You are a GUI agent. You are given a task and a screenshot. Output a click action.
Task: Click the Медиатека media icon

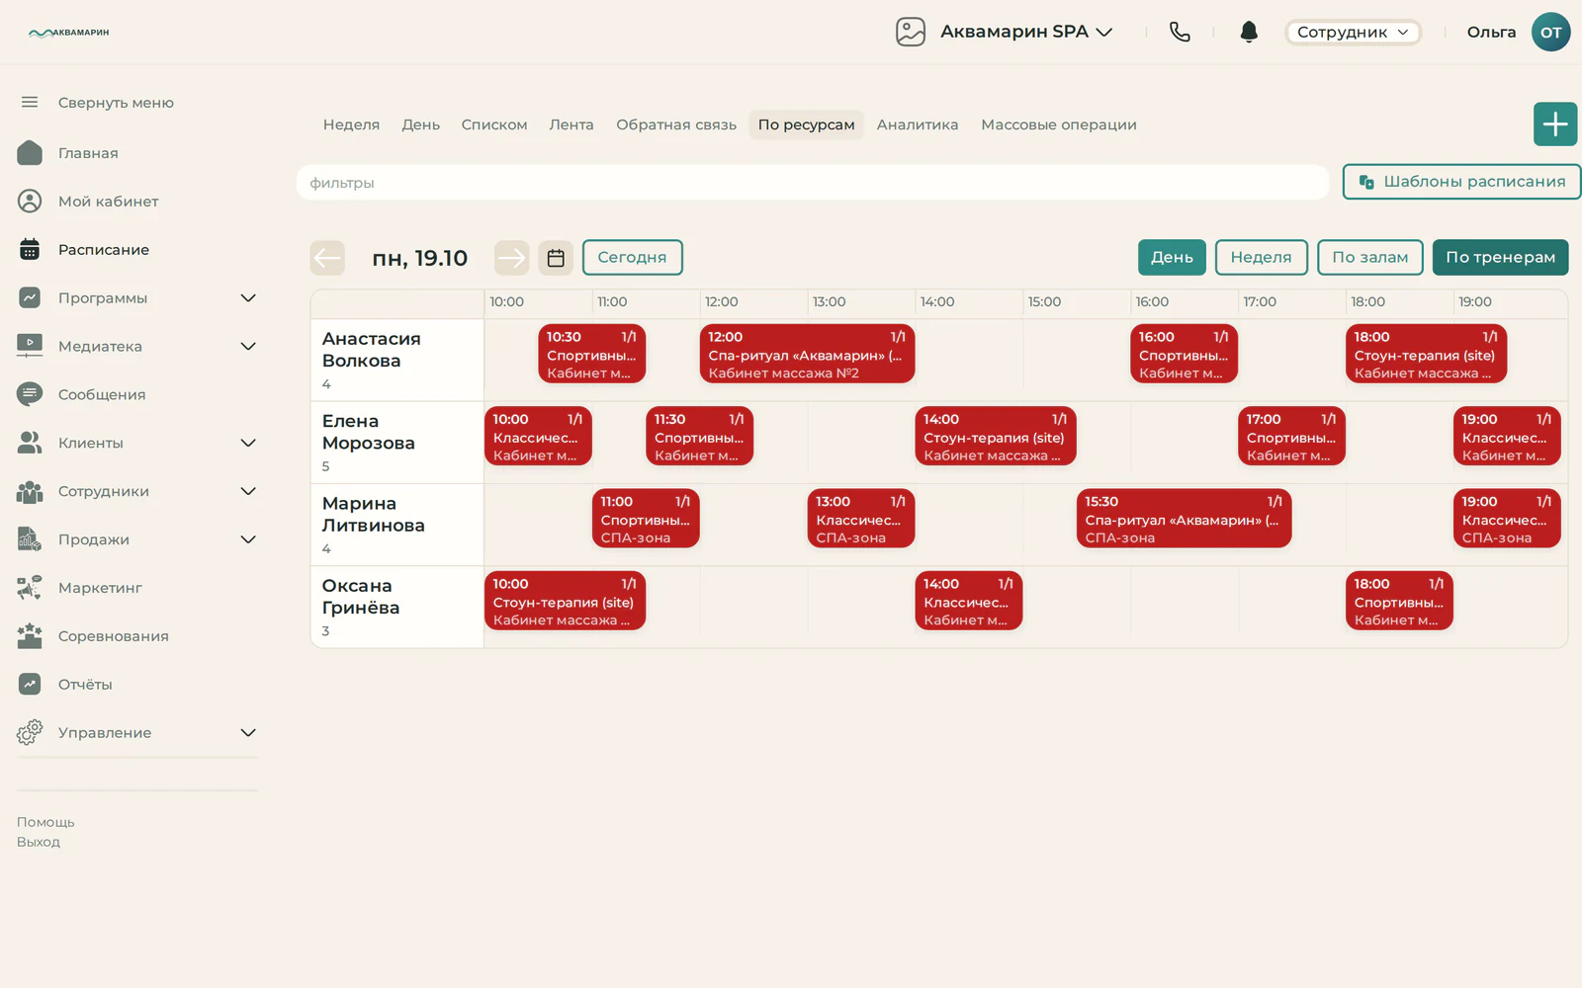(30, 346)
